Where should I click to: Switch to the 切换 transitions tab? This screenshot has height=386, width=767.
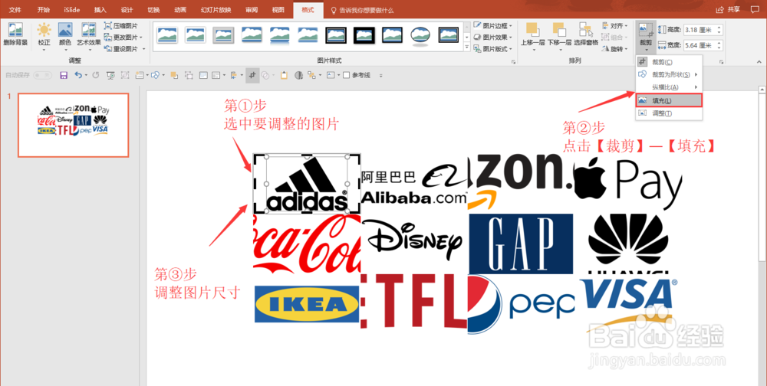[153, 10]
